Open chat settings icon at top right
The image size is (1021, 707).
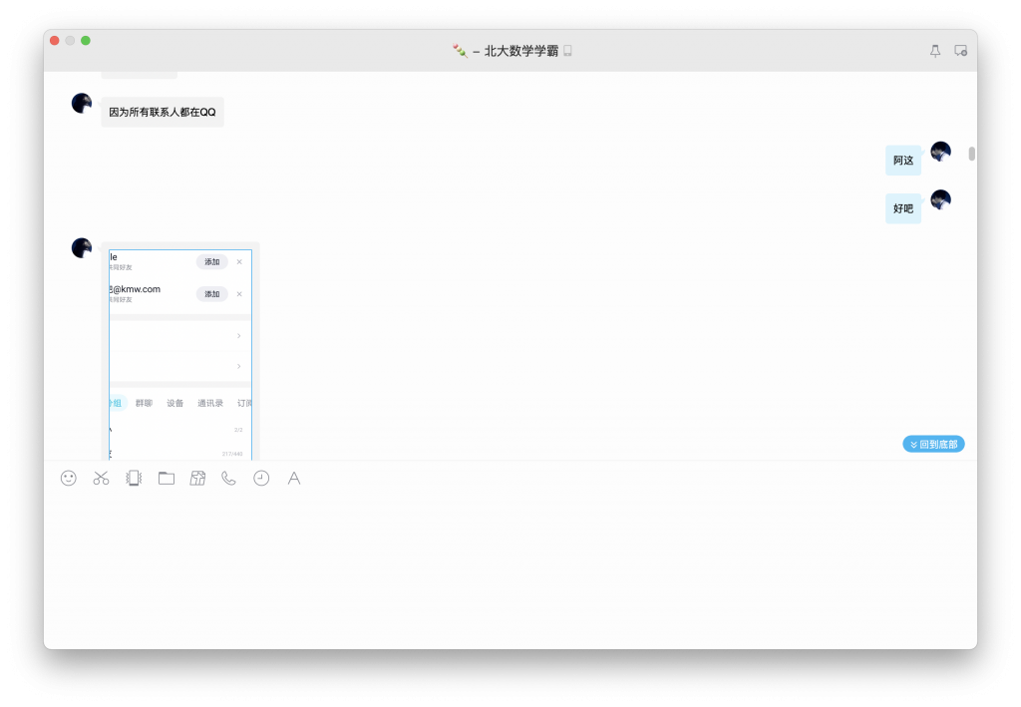pos(960,50)
